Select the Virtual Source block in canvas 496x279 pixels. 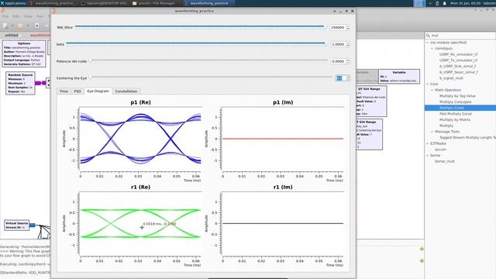(x=17, y=225)
